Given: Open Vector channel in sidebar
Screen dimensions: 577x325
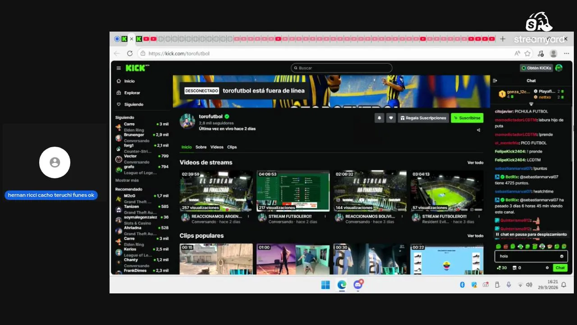Looking at the screenshot, I should tap(142, 159).
